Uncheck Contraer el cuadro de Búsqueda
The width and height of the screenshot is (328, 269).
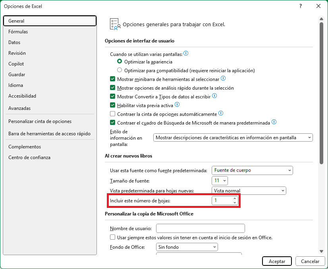click(112, 123)
